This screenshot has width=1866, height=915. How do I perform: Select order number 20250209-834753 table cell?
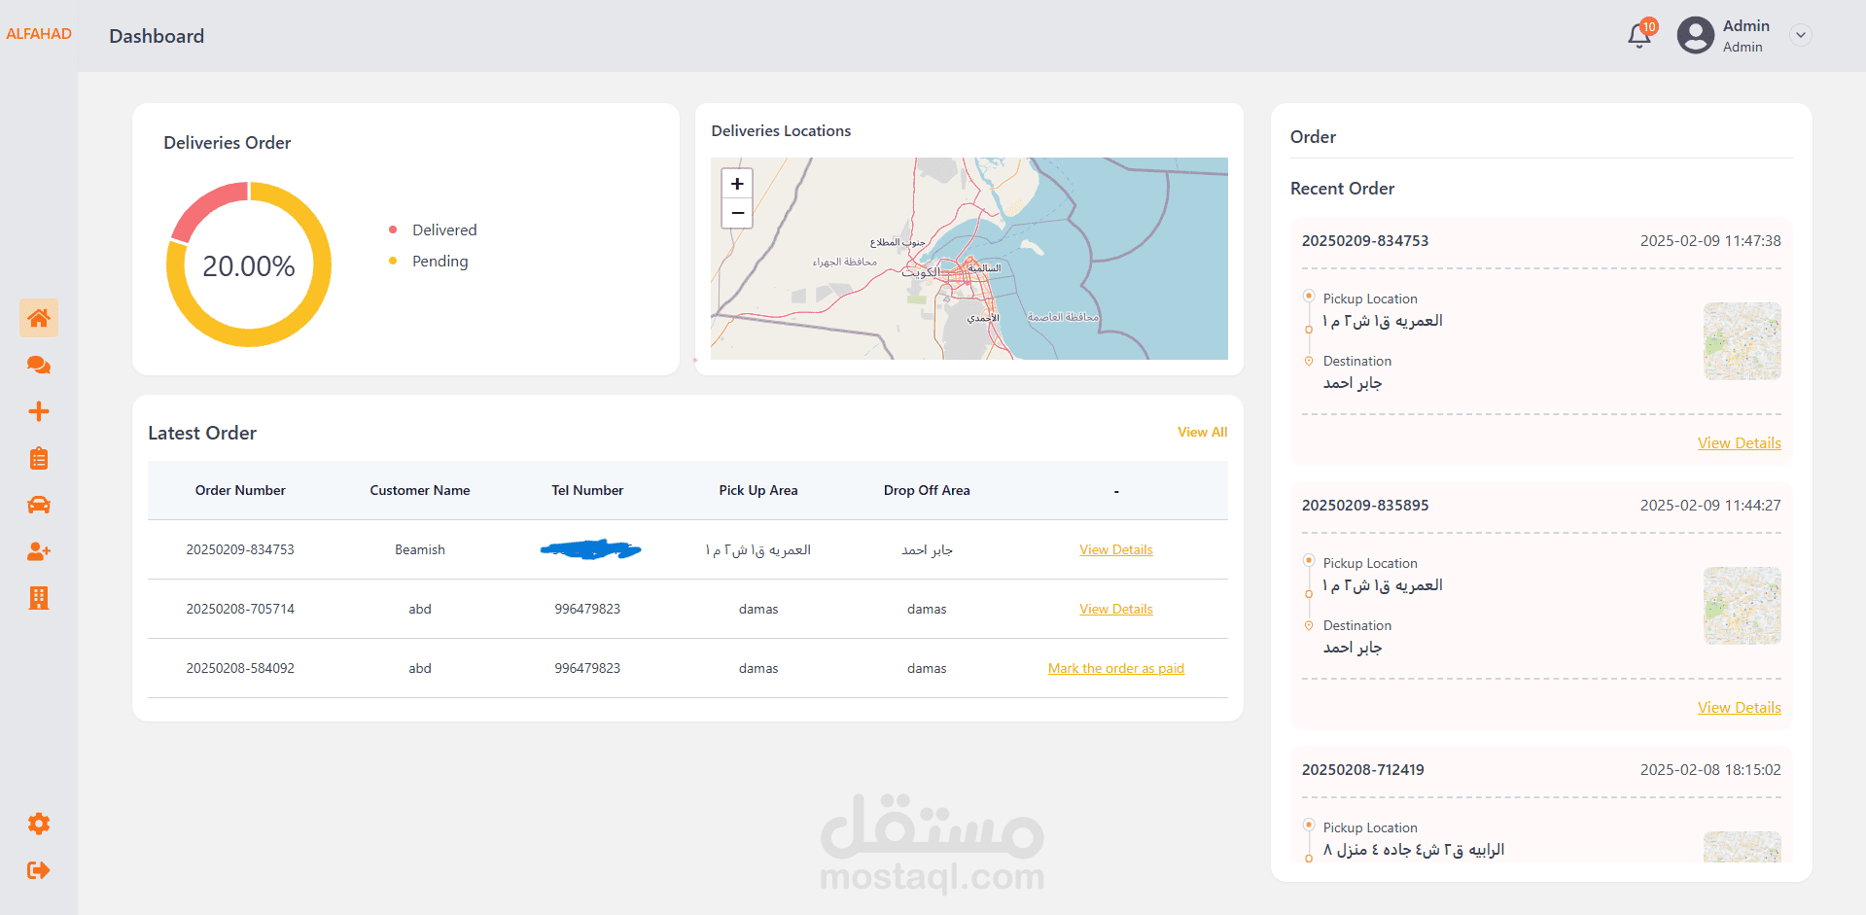[240, 549]
